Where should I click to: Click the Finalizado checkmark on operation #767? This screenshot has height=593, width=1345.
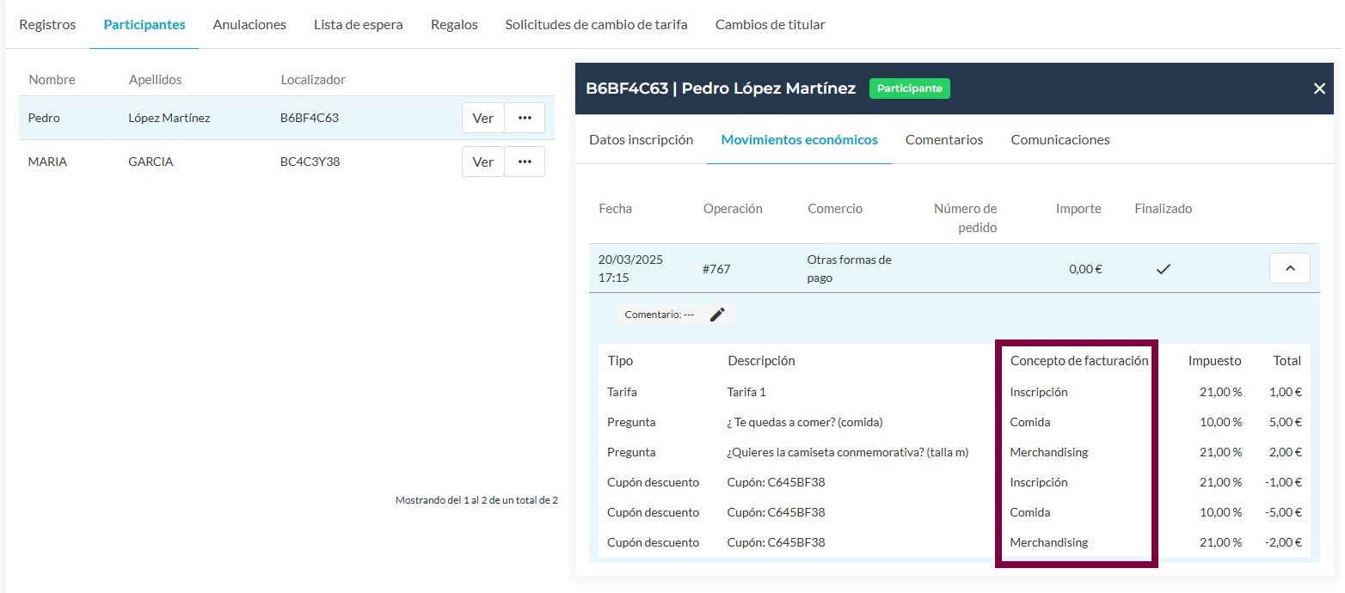pos(1163,269)
